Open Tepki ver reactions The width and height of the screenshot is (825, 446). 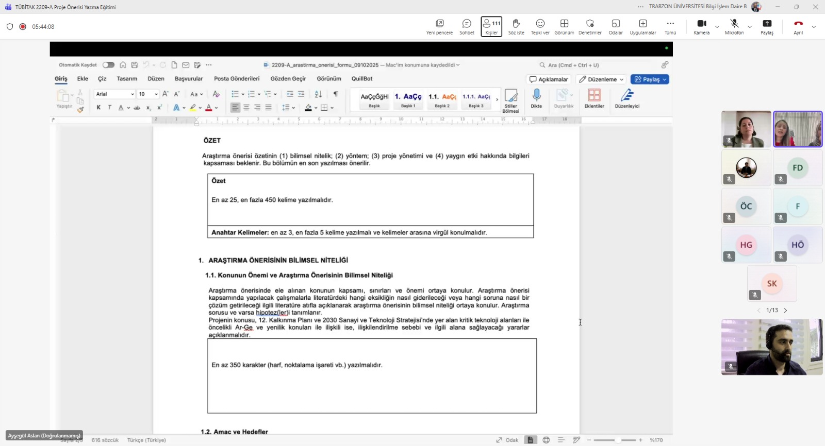(x=540, y=26)
